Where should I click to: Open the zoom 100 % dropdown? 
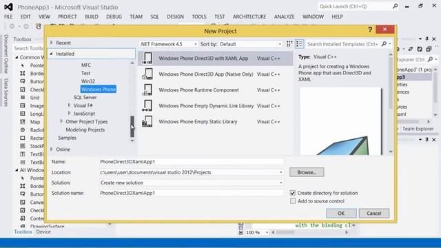coord(267,233)
